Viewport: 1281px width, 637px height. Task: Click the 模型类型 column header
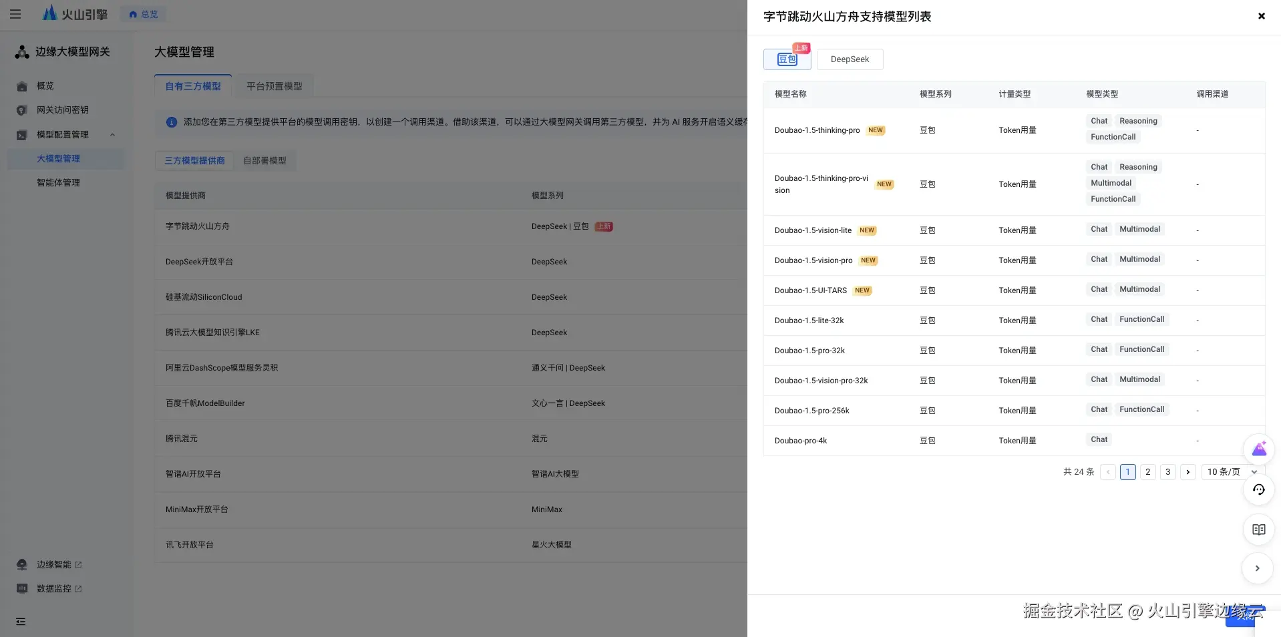pyautogui.click(x=1102, y=94)
